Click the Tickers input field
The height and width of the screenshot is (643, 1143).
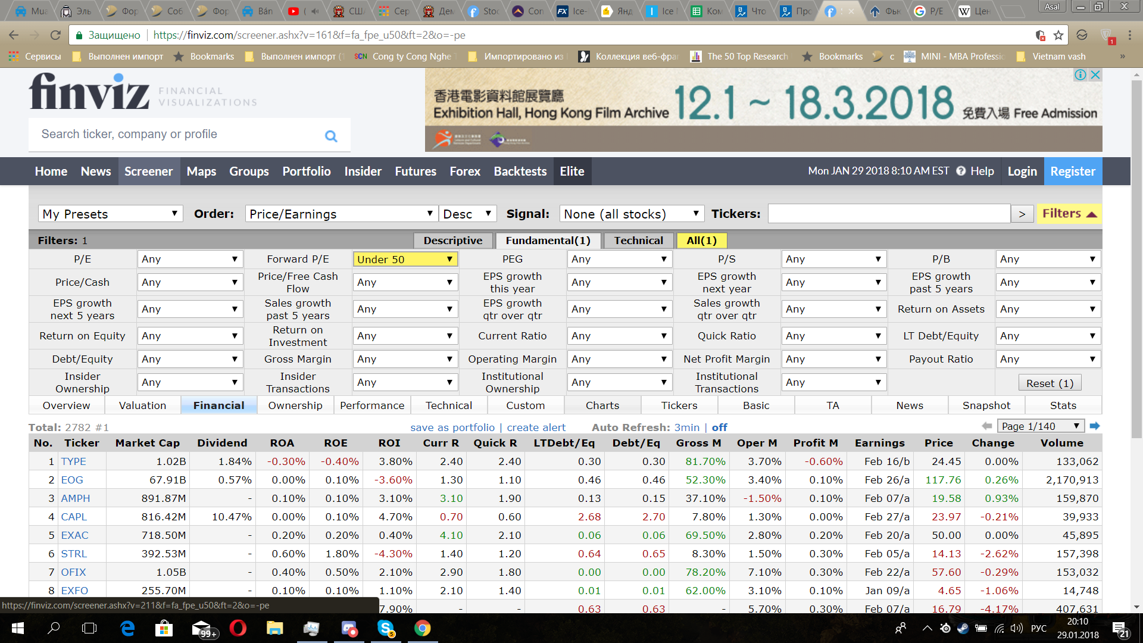[889, 214]
